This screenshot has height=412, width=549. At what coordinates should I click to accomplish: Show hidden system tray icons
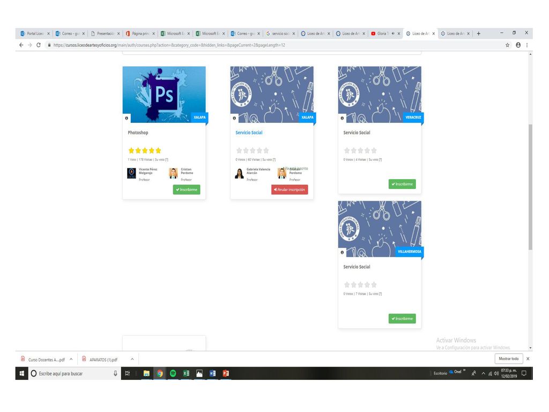(483, 373)
